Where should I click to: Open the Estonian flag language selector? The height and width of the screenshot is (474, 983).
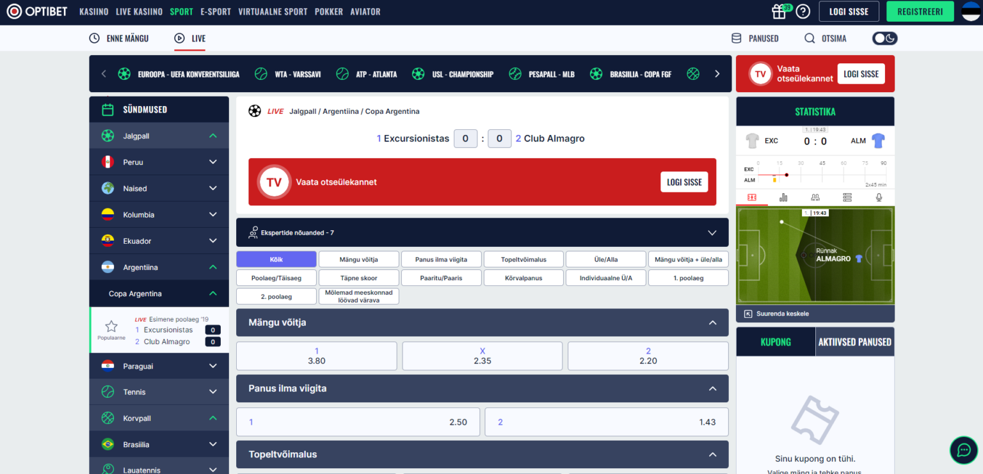[x=971, y=12]
